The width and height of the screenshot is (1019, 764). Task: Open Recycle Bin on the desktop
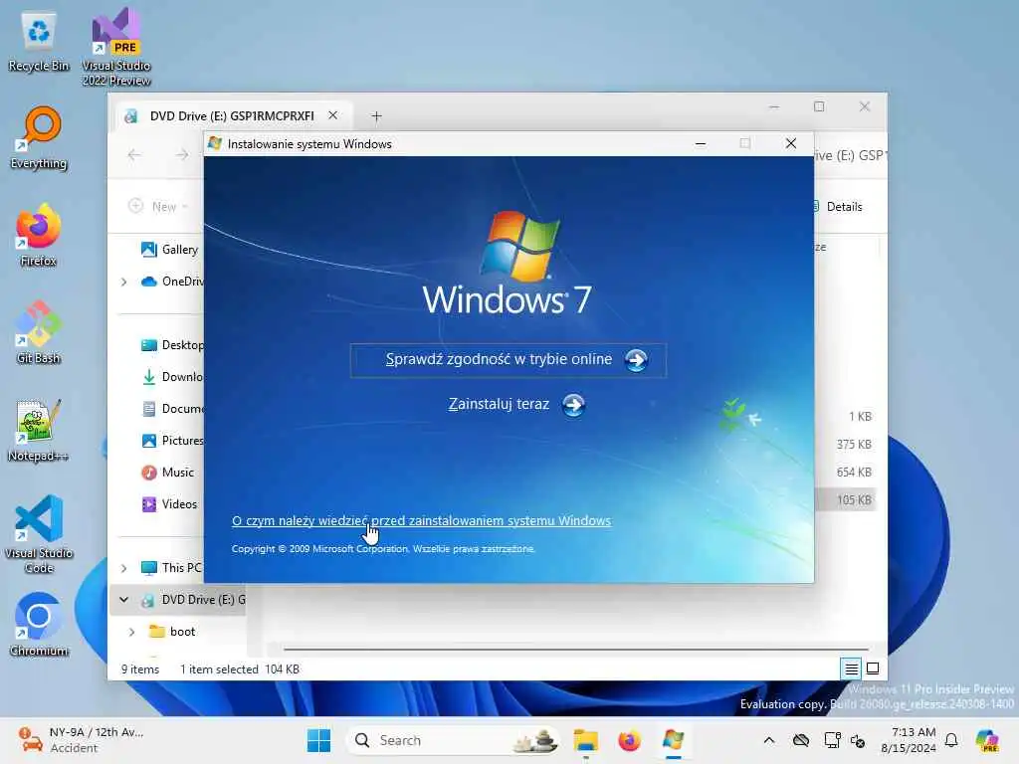point(39,42)
